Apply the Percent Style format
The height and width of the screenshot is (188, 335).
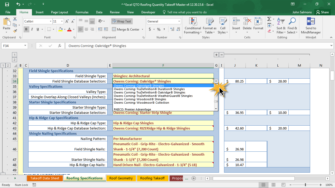click(x=159, y=29)
